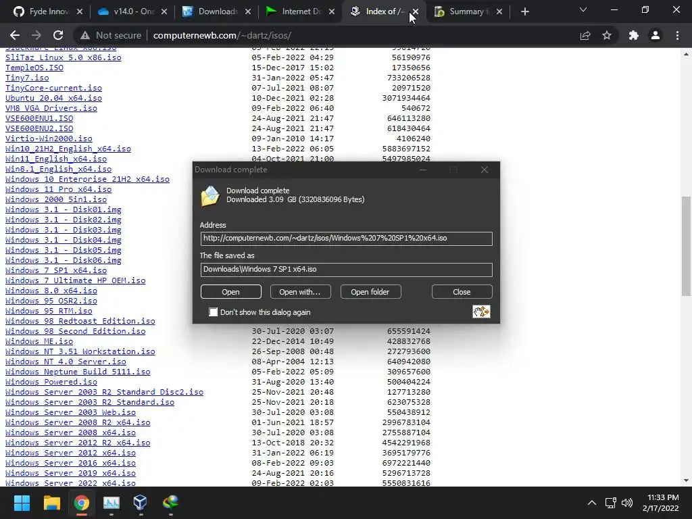Click the browser forward arrow
Viewport: 692px width, 519px height.
(36, 35)
